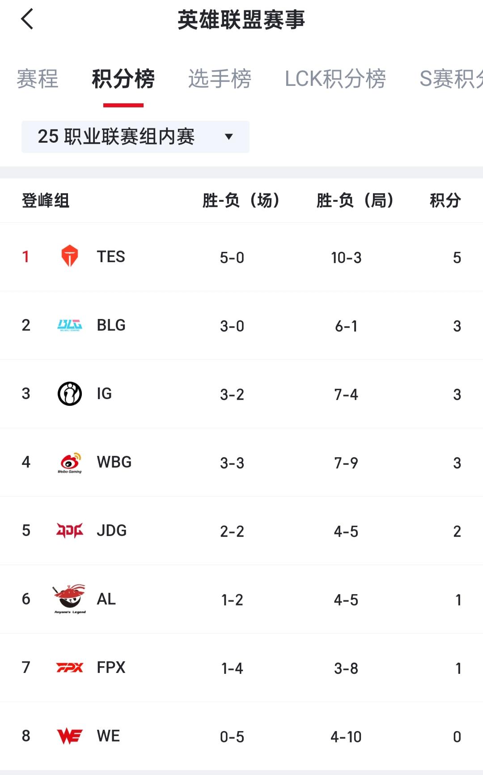Open the WBG team name link

114,462
